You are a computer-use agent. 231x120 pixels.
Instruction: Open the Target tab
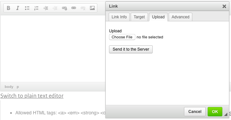[139, 17]
